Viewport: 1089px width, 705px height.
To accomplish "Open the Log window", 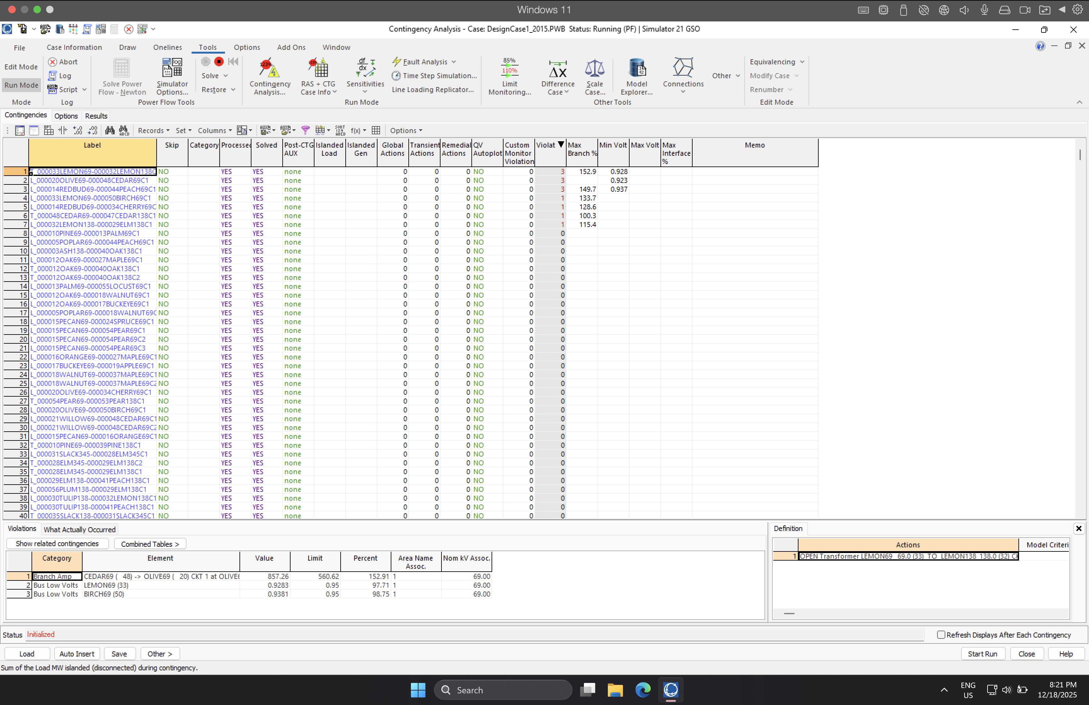I will pyautogui.click(x=60, y=76).
